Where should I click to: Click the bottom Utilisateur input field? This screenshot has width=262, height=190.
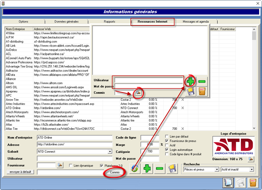[75, 158]
